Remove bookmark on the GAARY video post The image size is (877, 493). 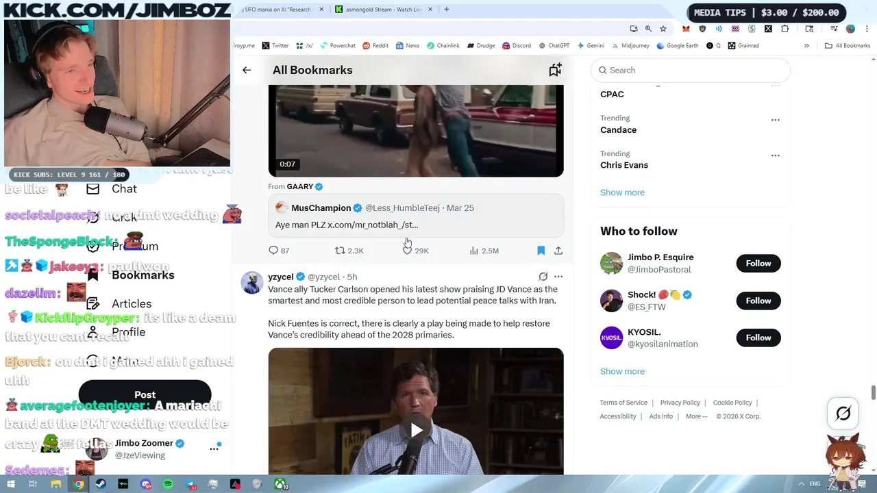(541, 251)
